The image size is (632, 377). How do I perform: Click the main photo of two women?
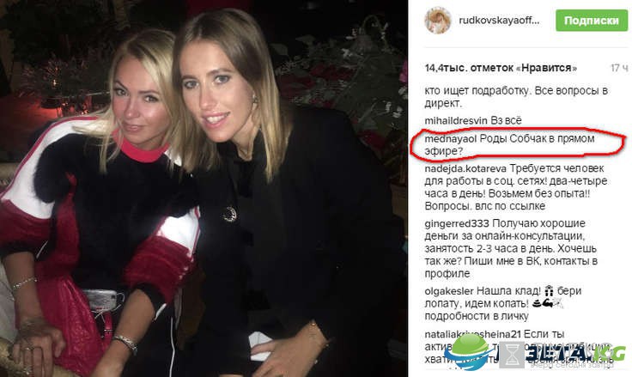coord(204,188)
